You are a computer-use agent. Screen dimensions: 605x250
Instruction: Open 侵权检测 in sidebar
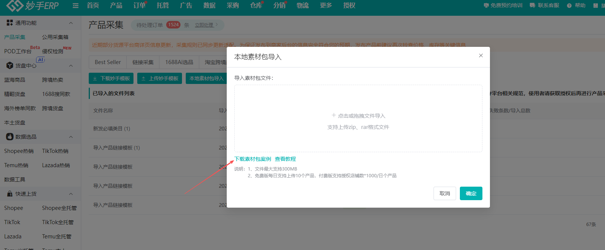[x=53, y=51]
